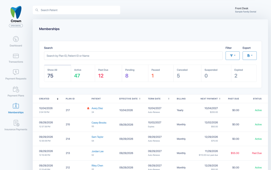Go to Payment Requests label in sidebar
Viewport: 271px width, 170px height.
[x=16, y=79]
